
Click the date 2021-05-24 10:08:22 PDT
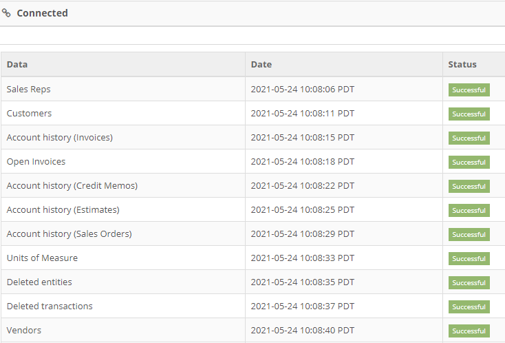(x=303, y=186)
